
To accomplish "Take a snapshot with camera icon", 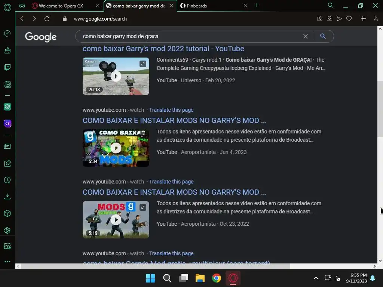I will point(329,19).
